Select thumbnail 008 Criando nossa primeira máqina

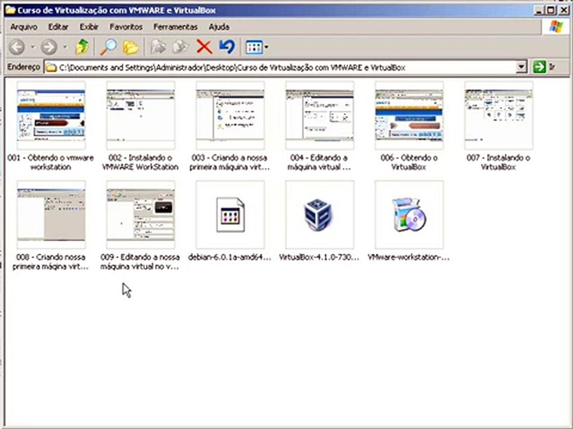tap(51, 214)
